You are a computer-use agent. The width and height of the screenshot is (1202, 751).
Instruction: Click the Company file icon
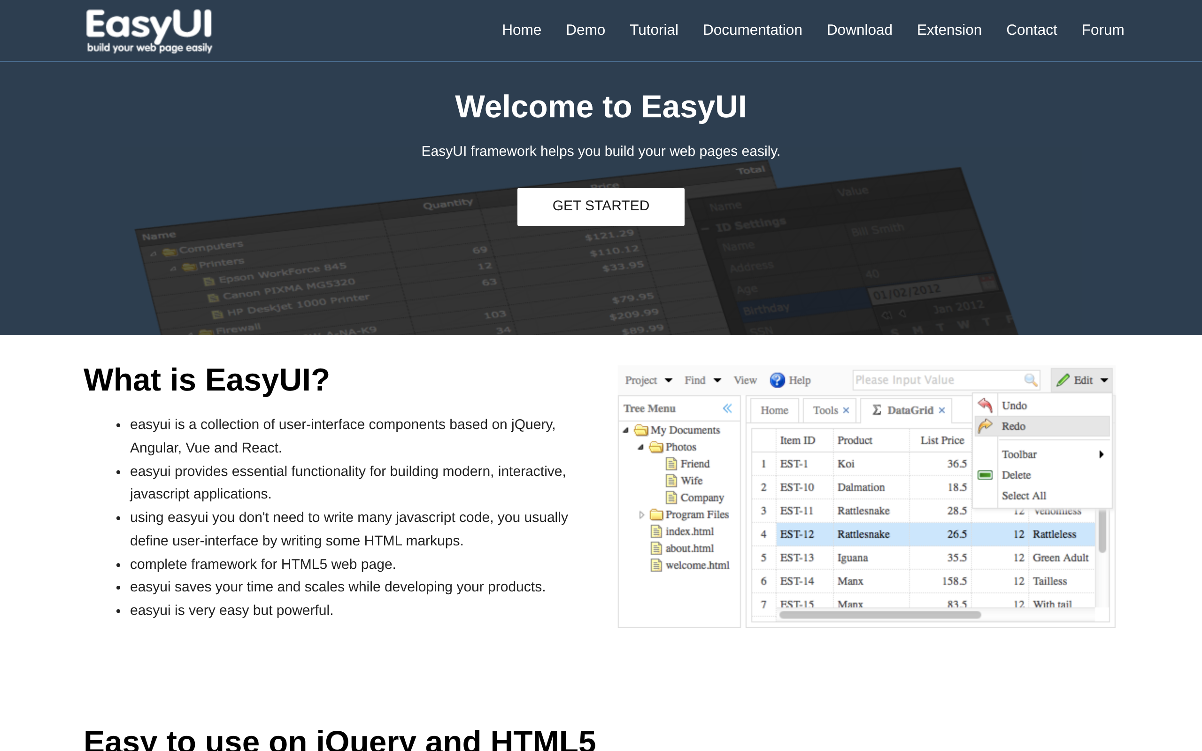pyautogui.click(x=671, y=497)
